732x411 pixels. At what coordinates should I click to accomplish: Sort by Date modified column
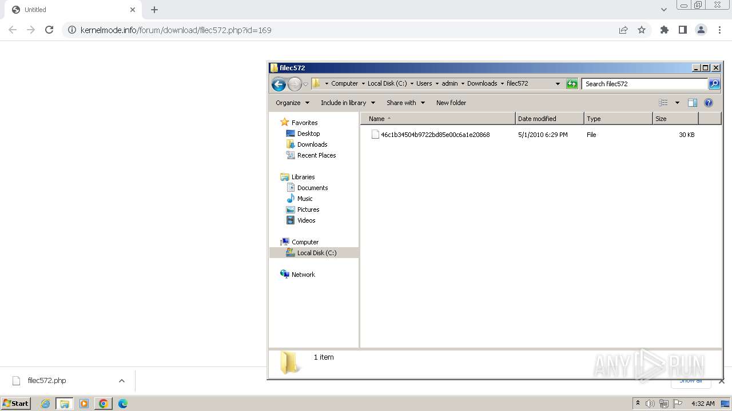pos(550,119)
